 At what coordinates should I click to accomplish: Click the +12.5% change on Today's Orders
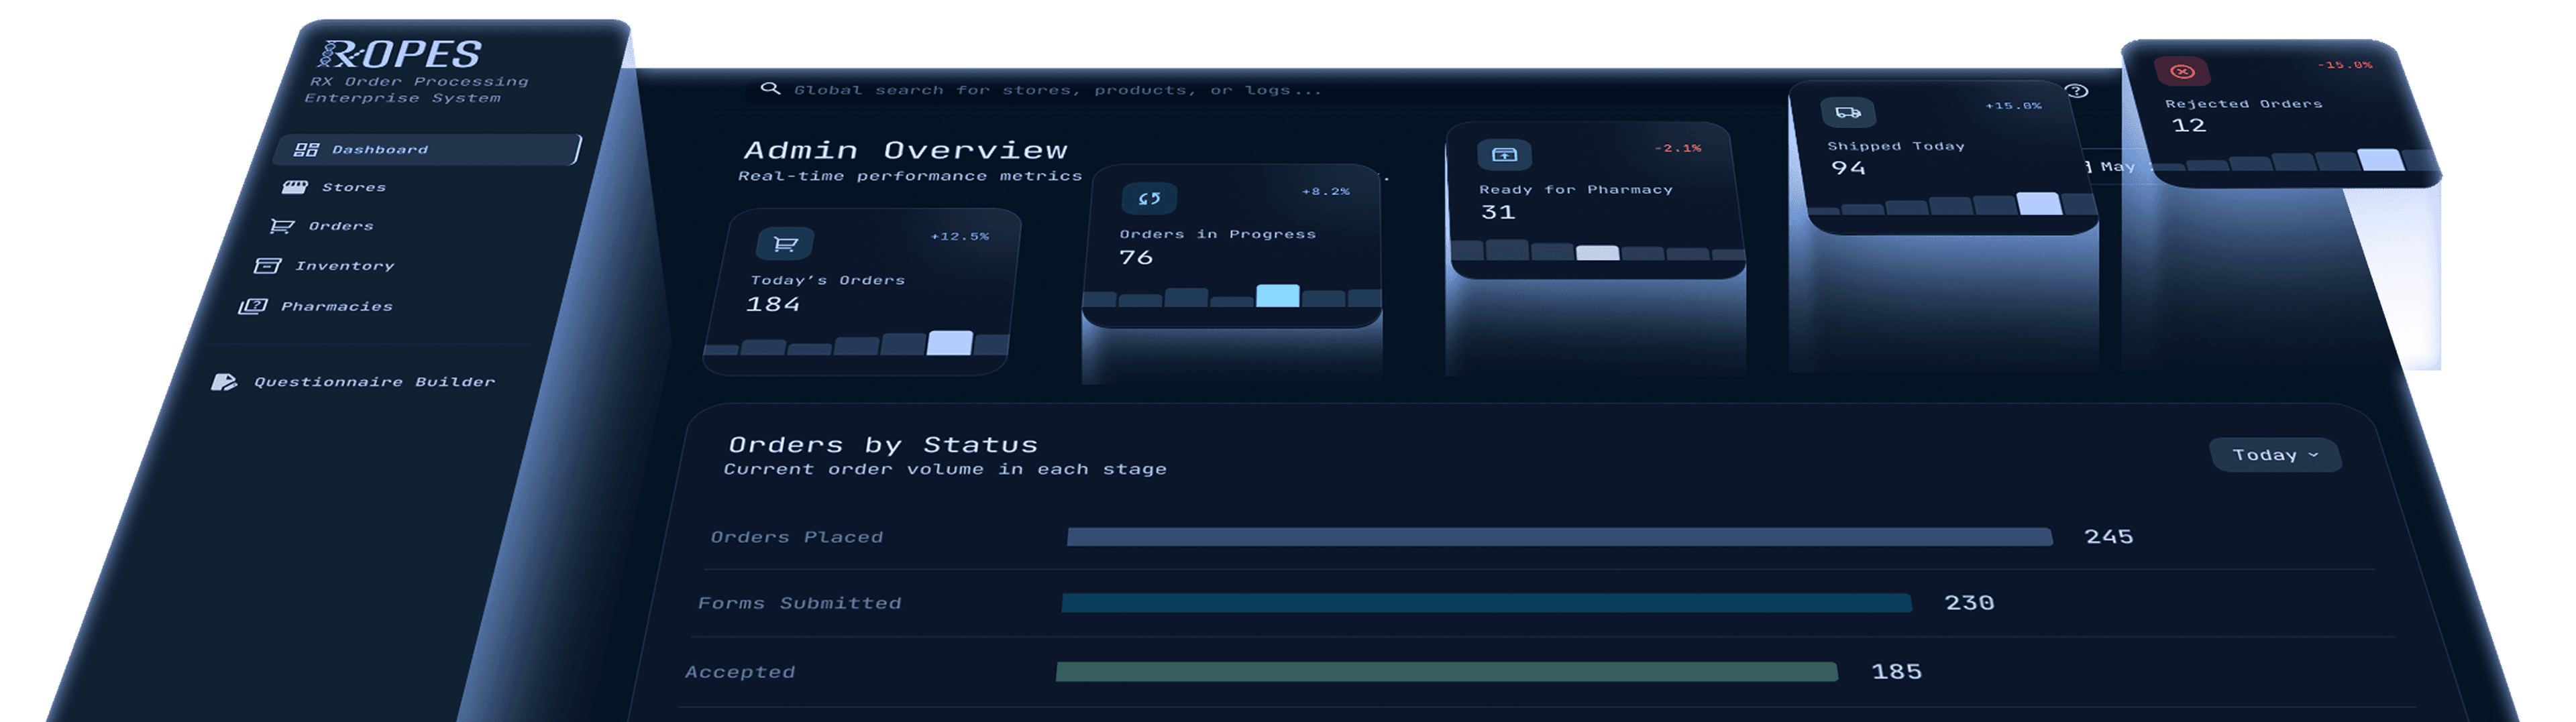[960, 237]
